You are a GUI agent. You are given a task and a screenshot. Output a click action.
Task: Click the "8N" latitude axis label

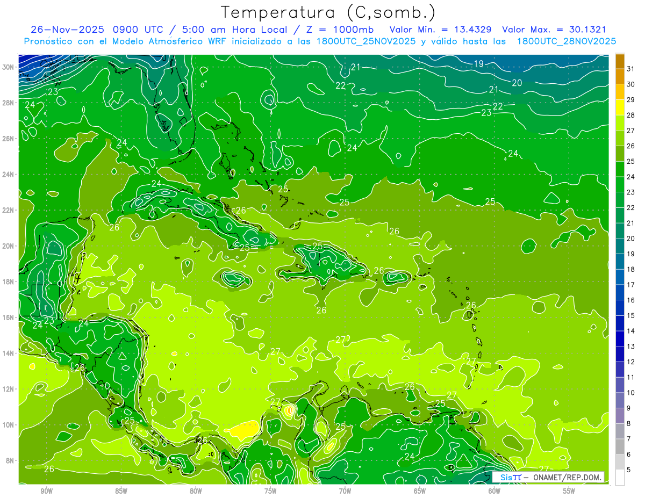[10, 461]
